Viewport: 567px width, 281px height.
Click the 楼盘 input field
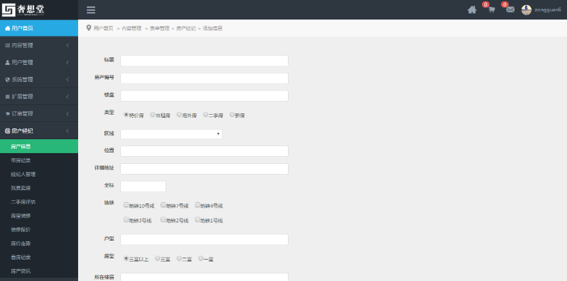(204, 96)
